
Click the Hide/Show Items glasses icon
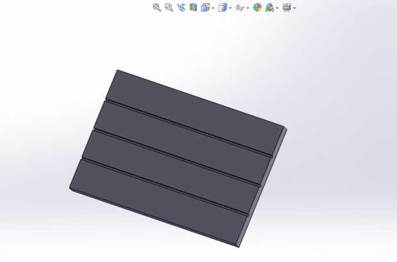(240, 8)
